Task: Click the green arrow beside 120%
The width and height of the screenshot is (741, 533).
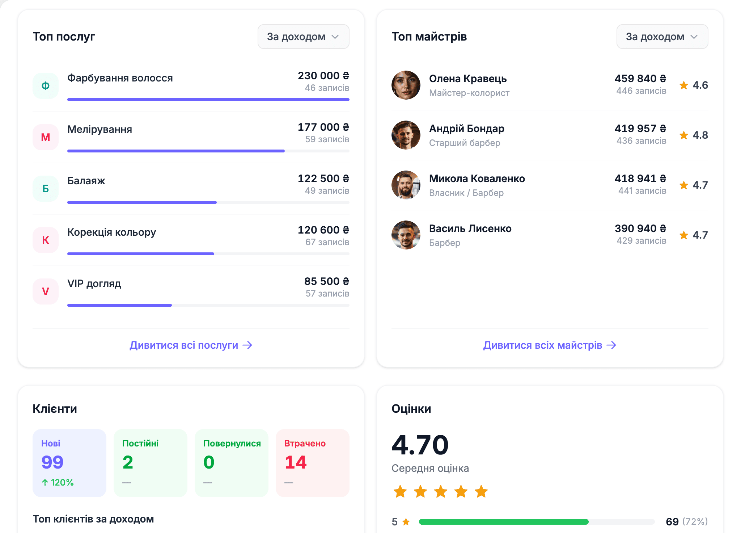Action: tap(45, 482)
